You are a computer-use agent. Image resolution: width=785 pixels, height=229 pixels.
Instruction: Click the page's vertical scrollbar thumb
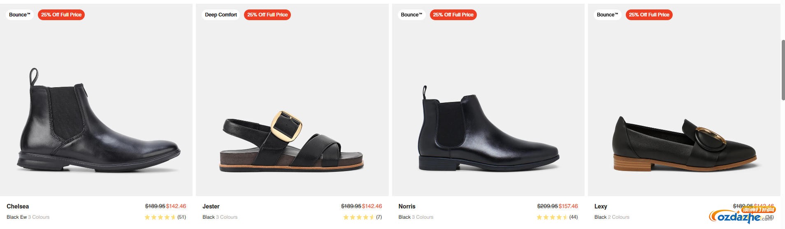[x=783, y=70]
